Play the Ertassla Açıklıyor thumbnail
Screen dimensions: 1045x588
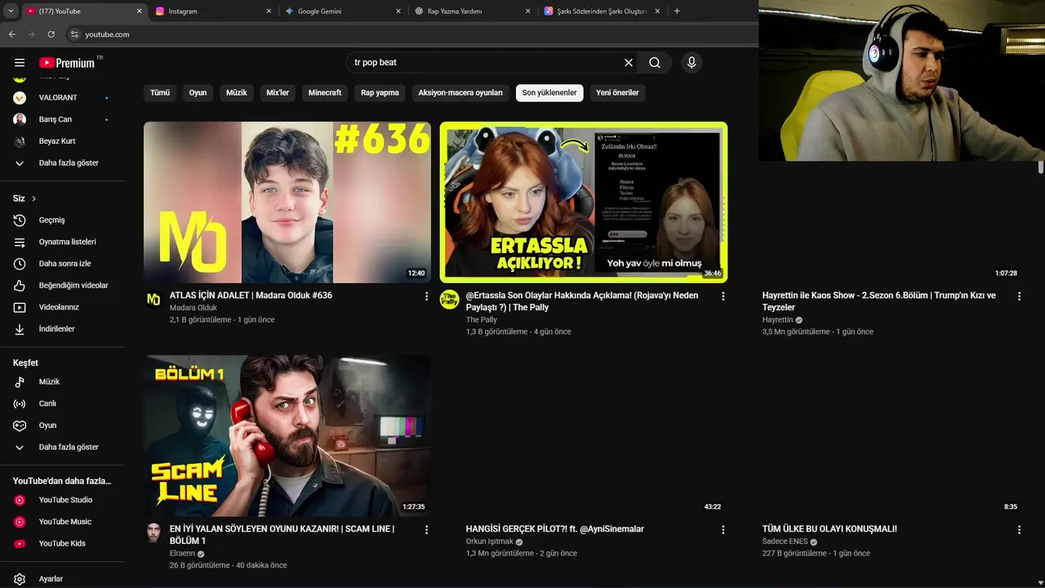584,202
